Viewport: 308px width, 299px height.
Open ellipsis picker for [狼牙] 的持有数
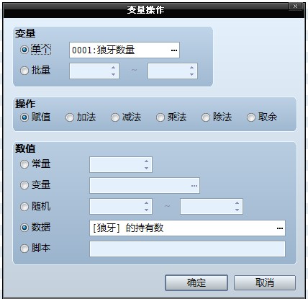click(280, 228)
